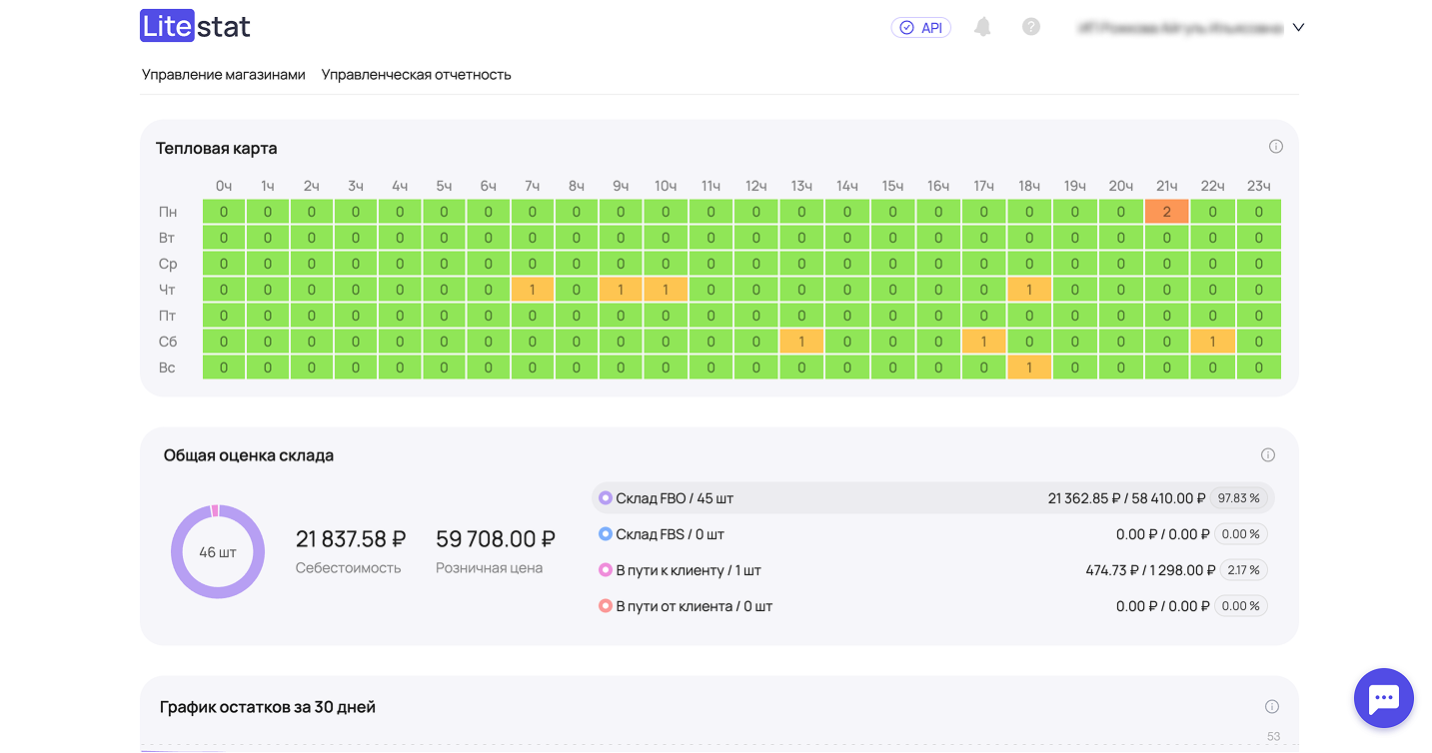Click the Litestat logo
The image size is (1432, 753).
[x=195, y=26]
